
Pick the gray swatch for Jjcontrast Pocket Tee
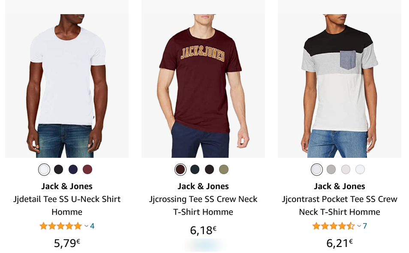pos(331,169)
